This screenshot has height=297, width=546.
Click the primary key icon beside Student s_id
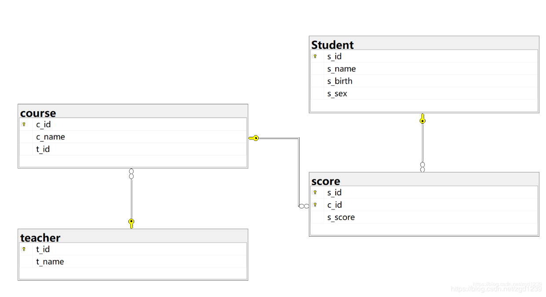[315, 56]
